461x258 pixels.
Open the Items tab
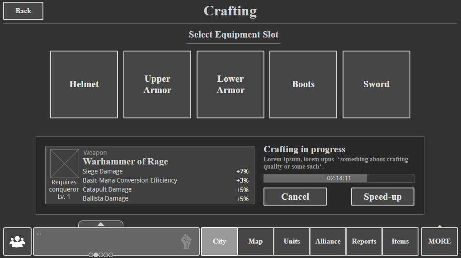point(400,241)
